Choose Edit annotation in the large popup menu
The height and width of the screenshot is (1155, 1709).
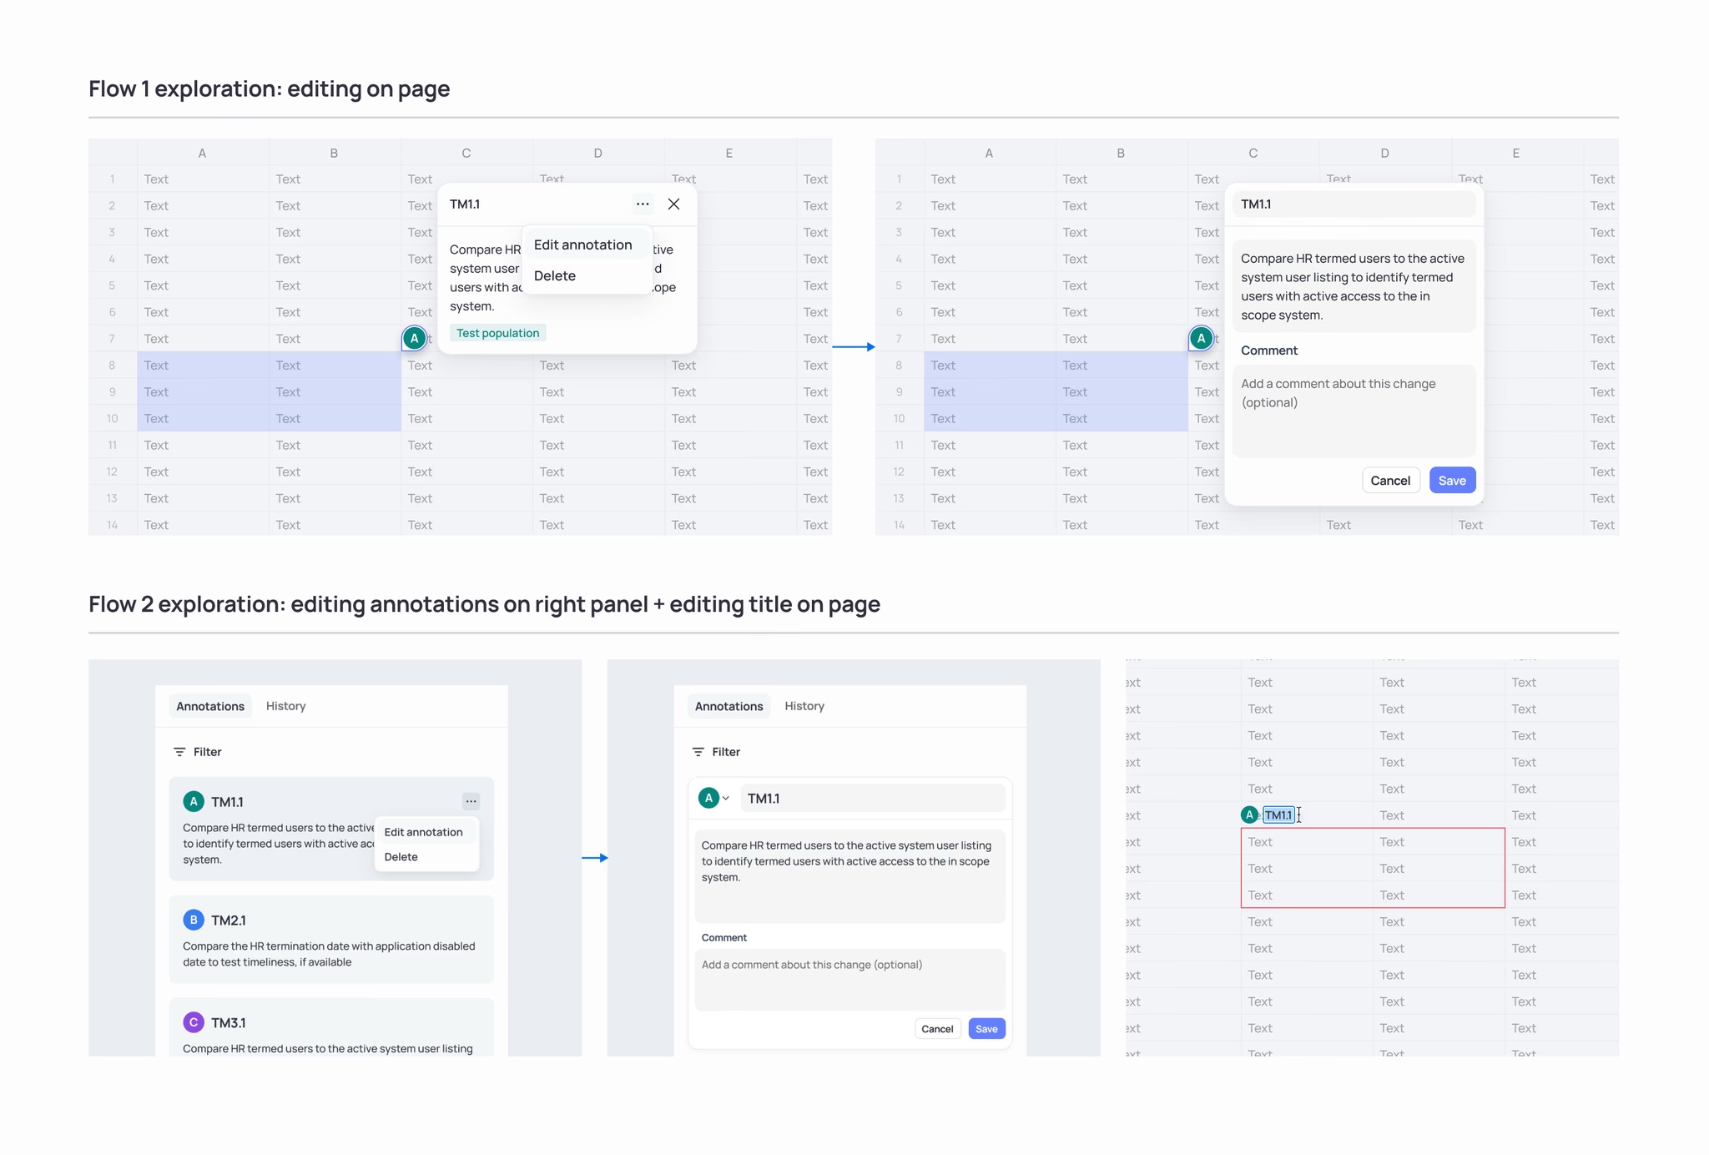[x=582, y=245]
